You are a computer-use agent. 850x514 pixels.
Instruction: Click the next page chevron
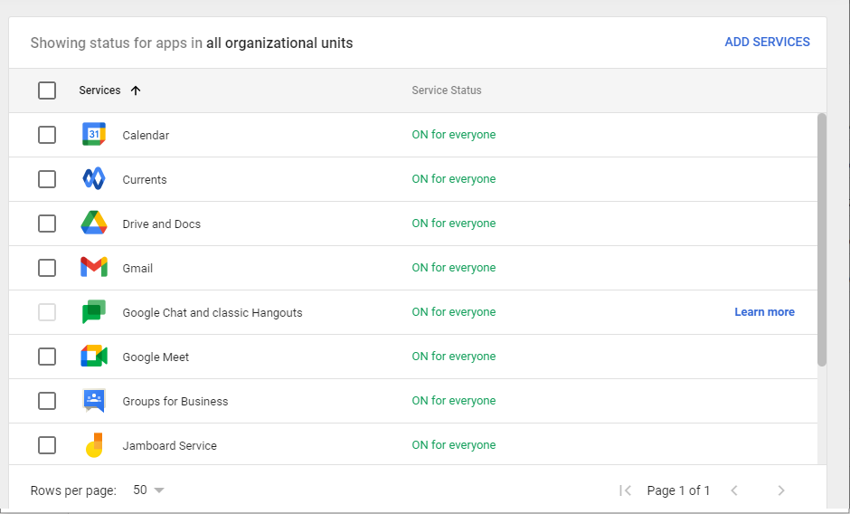(x=781, y=490)
